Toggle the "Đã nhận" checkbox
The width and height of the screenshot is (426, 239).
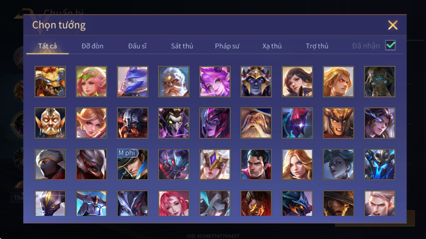tap(390, 45)
